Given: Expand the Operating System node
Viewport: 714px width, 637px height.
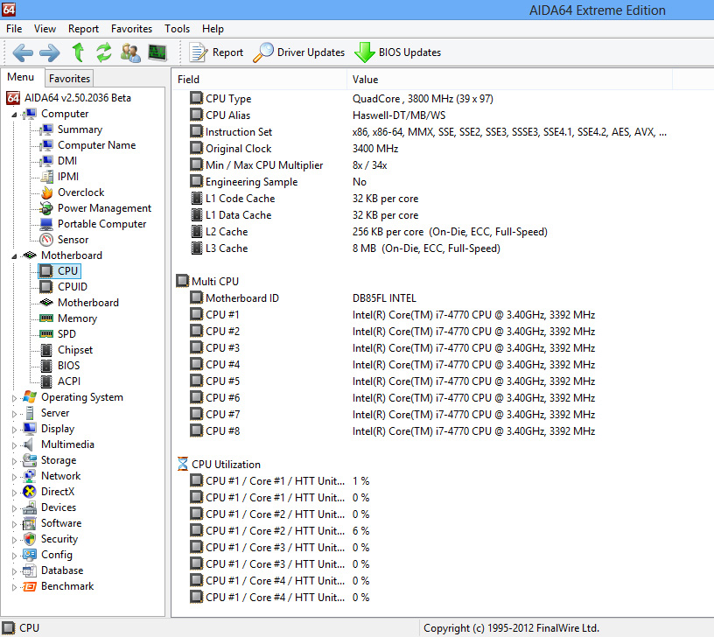Looking at the screenshot, I should (14, 398).
